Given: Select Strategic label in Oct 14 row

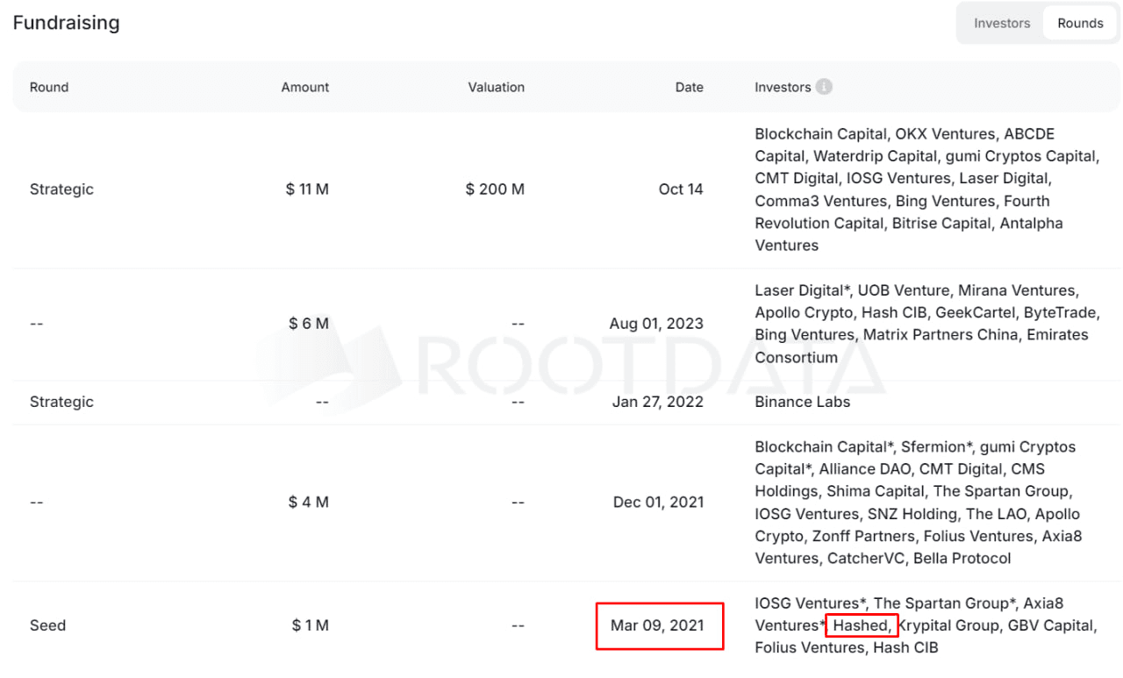Looking at the screenshot, I should click(61, 189).
